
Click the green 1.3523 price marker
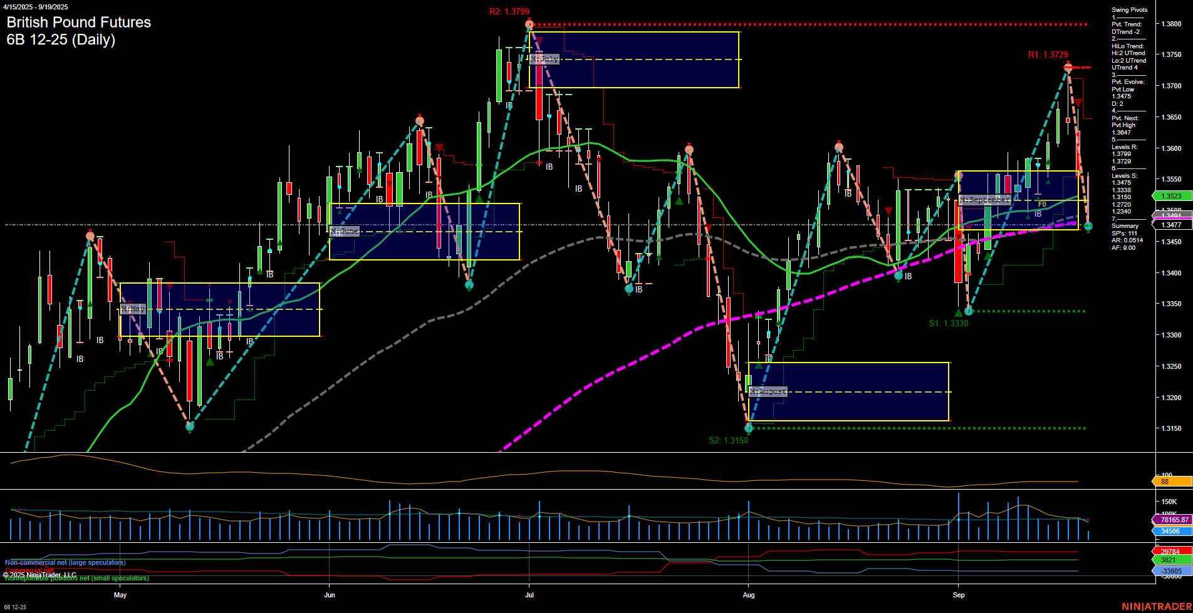[x=1172, y=196]
